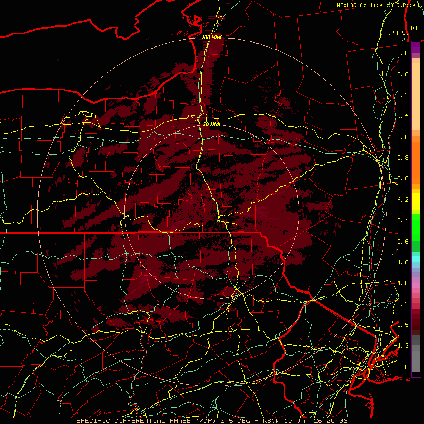Click the 100 NMI range ring label
This screenshot has width=424, height=424.
[212, 37]
